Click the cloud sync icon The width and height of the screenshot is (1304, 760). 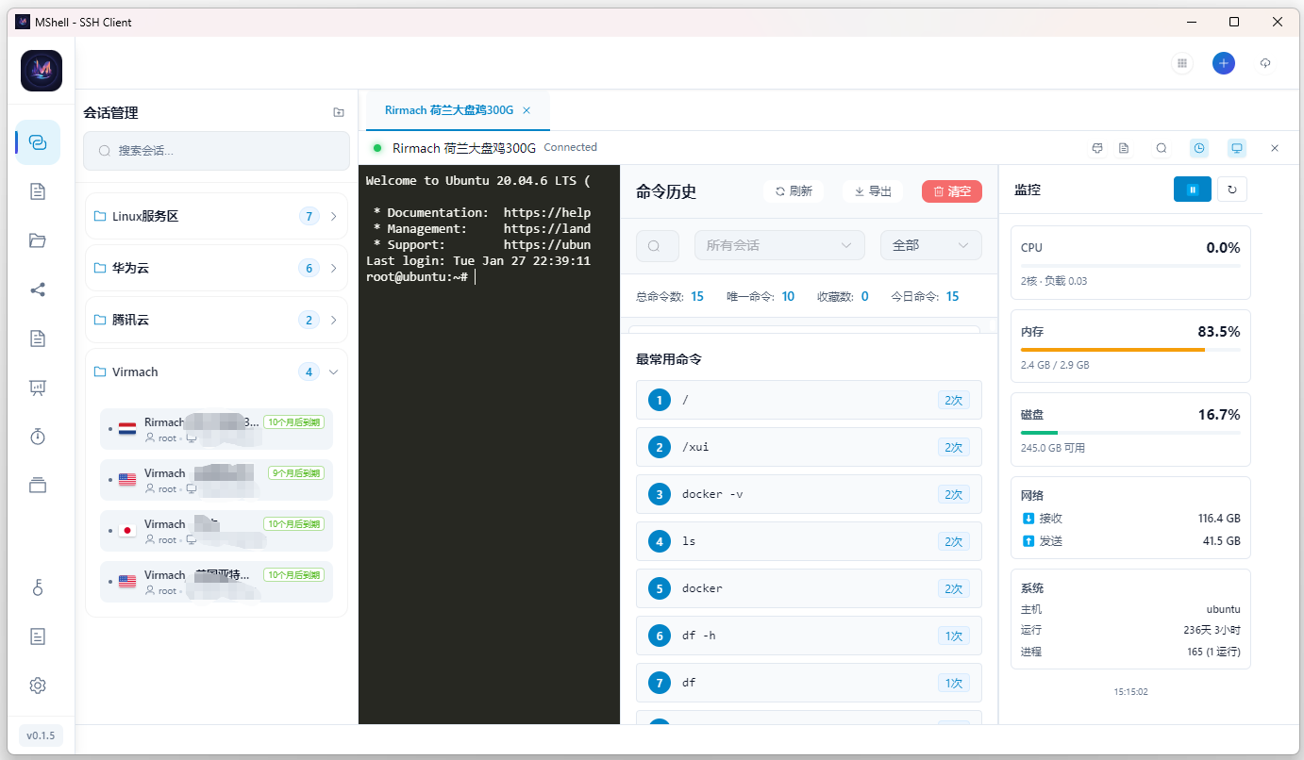pyautogui.click(x=1265, y=63)
